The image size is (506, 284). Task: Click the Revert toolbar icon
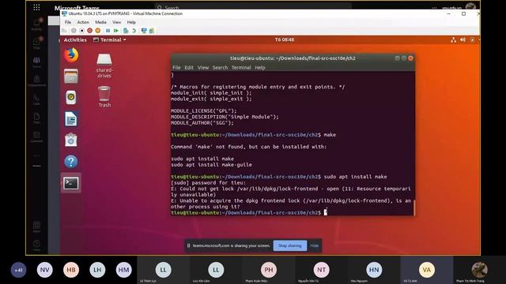pos(134,31)
